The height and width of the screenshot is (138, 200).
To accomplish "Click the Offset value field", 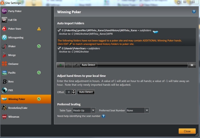I will click(69, 92).
